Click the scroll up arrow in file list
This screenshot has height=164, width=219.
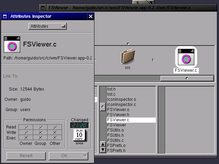point(103,143)
